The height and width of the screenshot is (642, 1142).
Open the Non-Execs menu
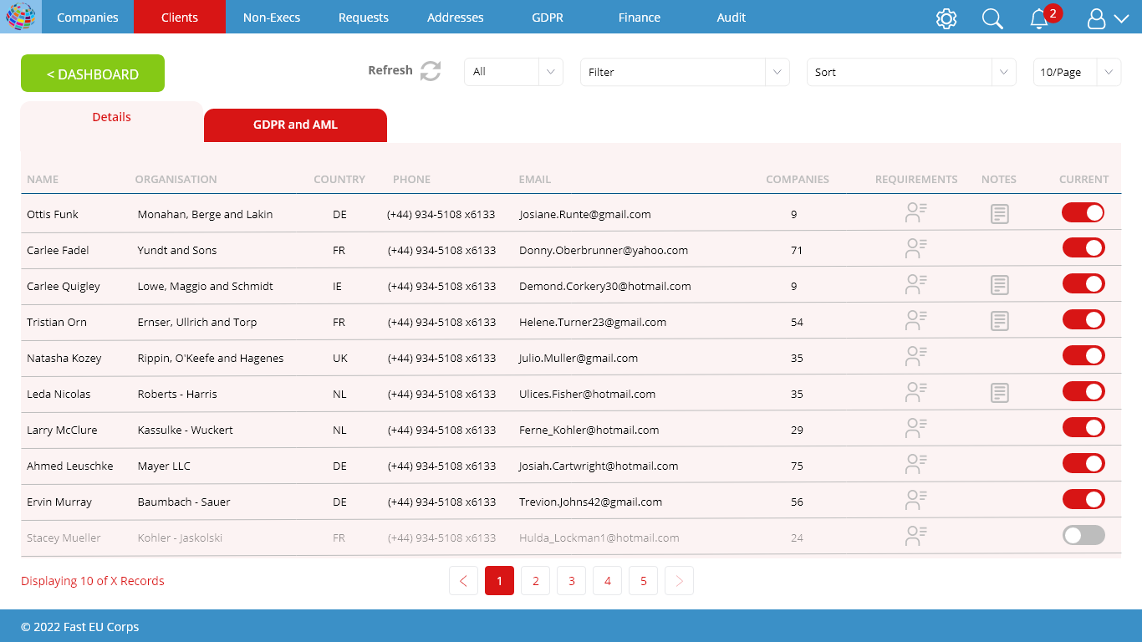point(272,17)
